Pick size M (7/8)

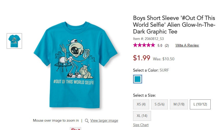pos(179,104)
